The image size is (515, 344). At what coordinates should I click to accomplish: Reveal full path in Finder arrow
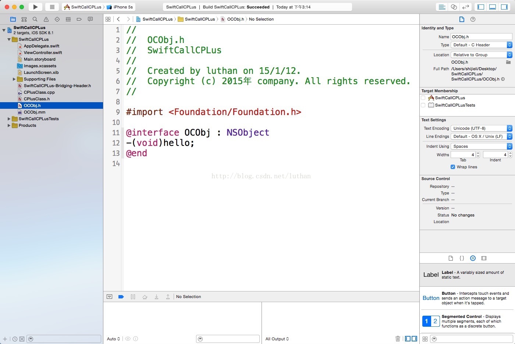tap(503, 79)
